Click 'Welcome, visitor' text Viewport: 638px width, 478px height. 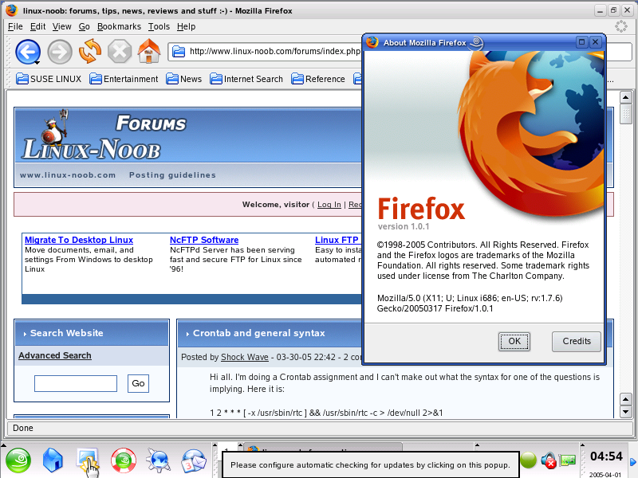click(x=276, y=205)
